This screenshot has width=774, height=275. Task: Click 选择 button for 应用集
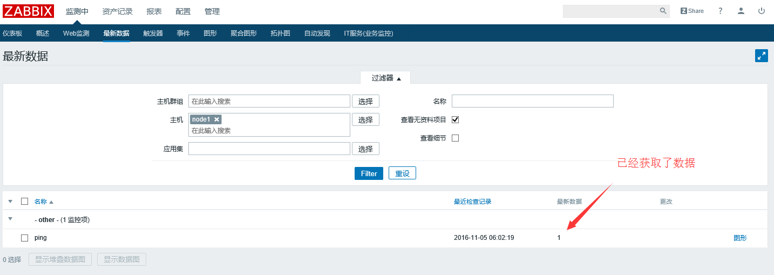(366, 149)
